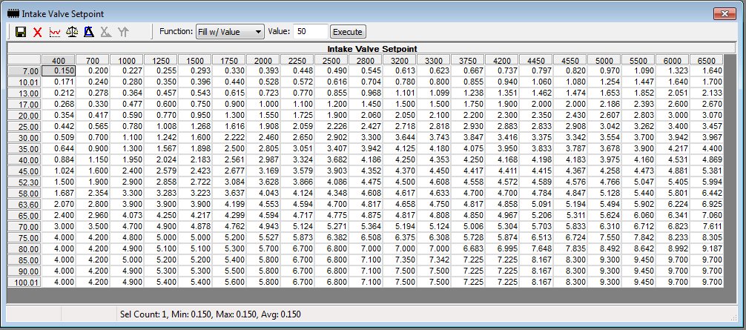Click the chip icon in title bar
This screenshot has height=330, width=746.
(13, 14)
